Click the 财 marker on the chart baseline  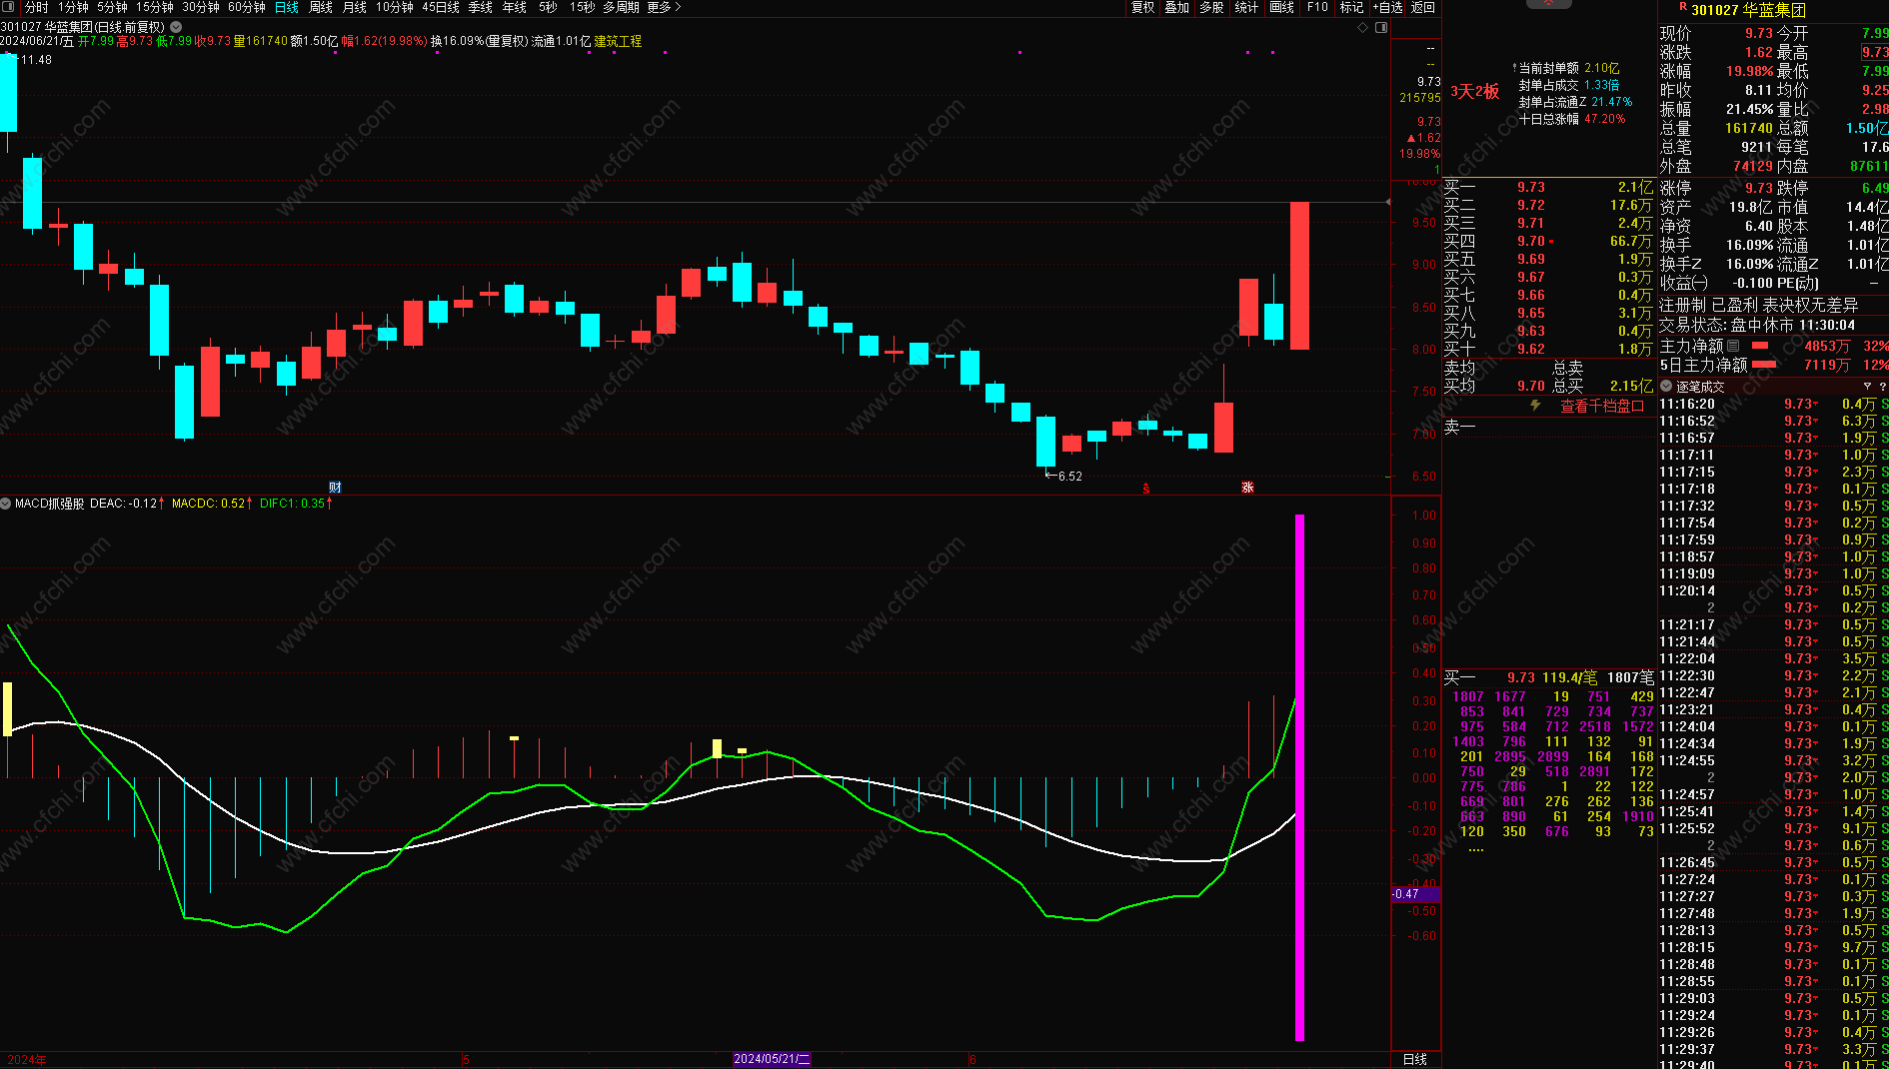coord(335,488)
